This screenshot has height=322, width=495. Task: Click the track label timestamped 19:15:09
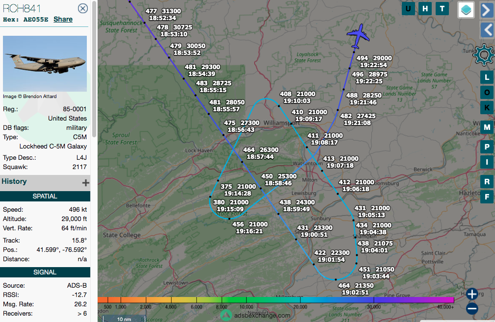point(231,206)
